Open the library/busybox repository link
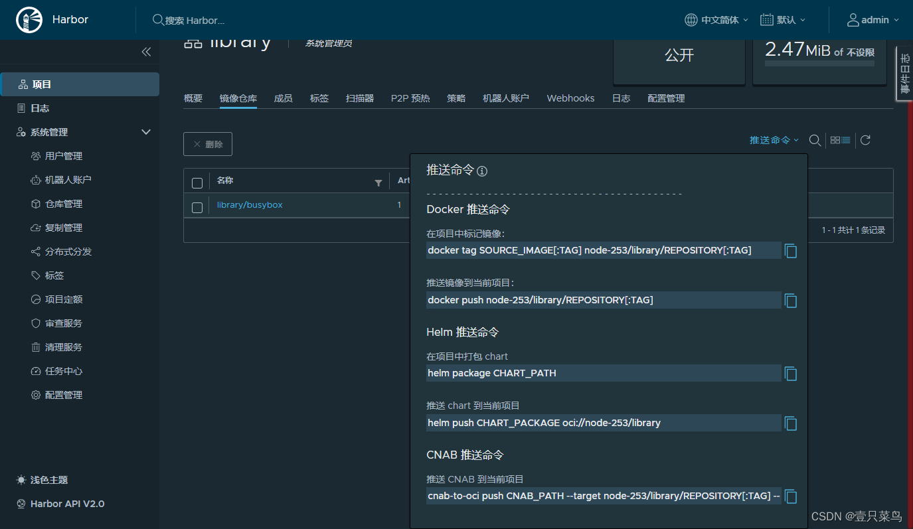This screenshot has width=913, height=529. tap(250, 205)
